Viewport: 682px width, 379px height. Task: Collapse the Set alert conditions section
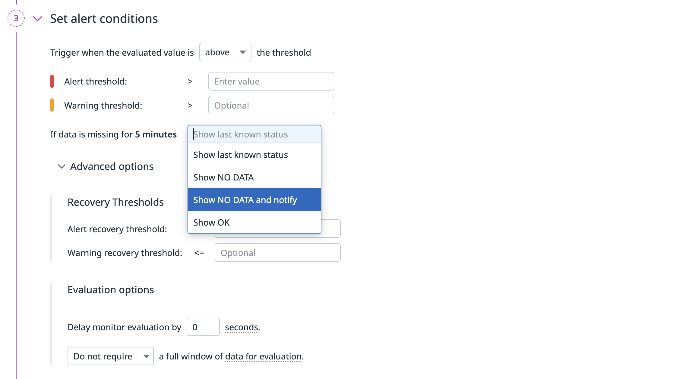point(37,19)
